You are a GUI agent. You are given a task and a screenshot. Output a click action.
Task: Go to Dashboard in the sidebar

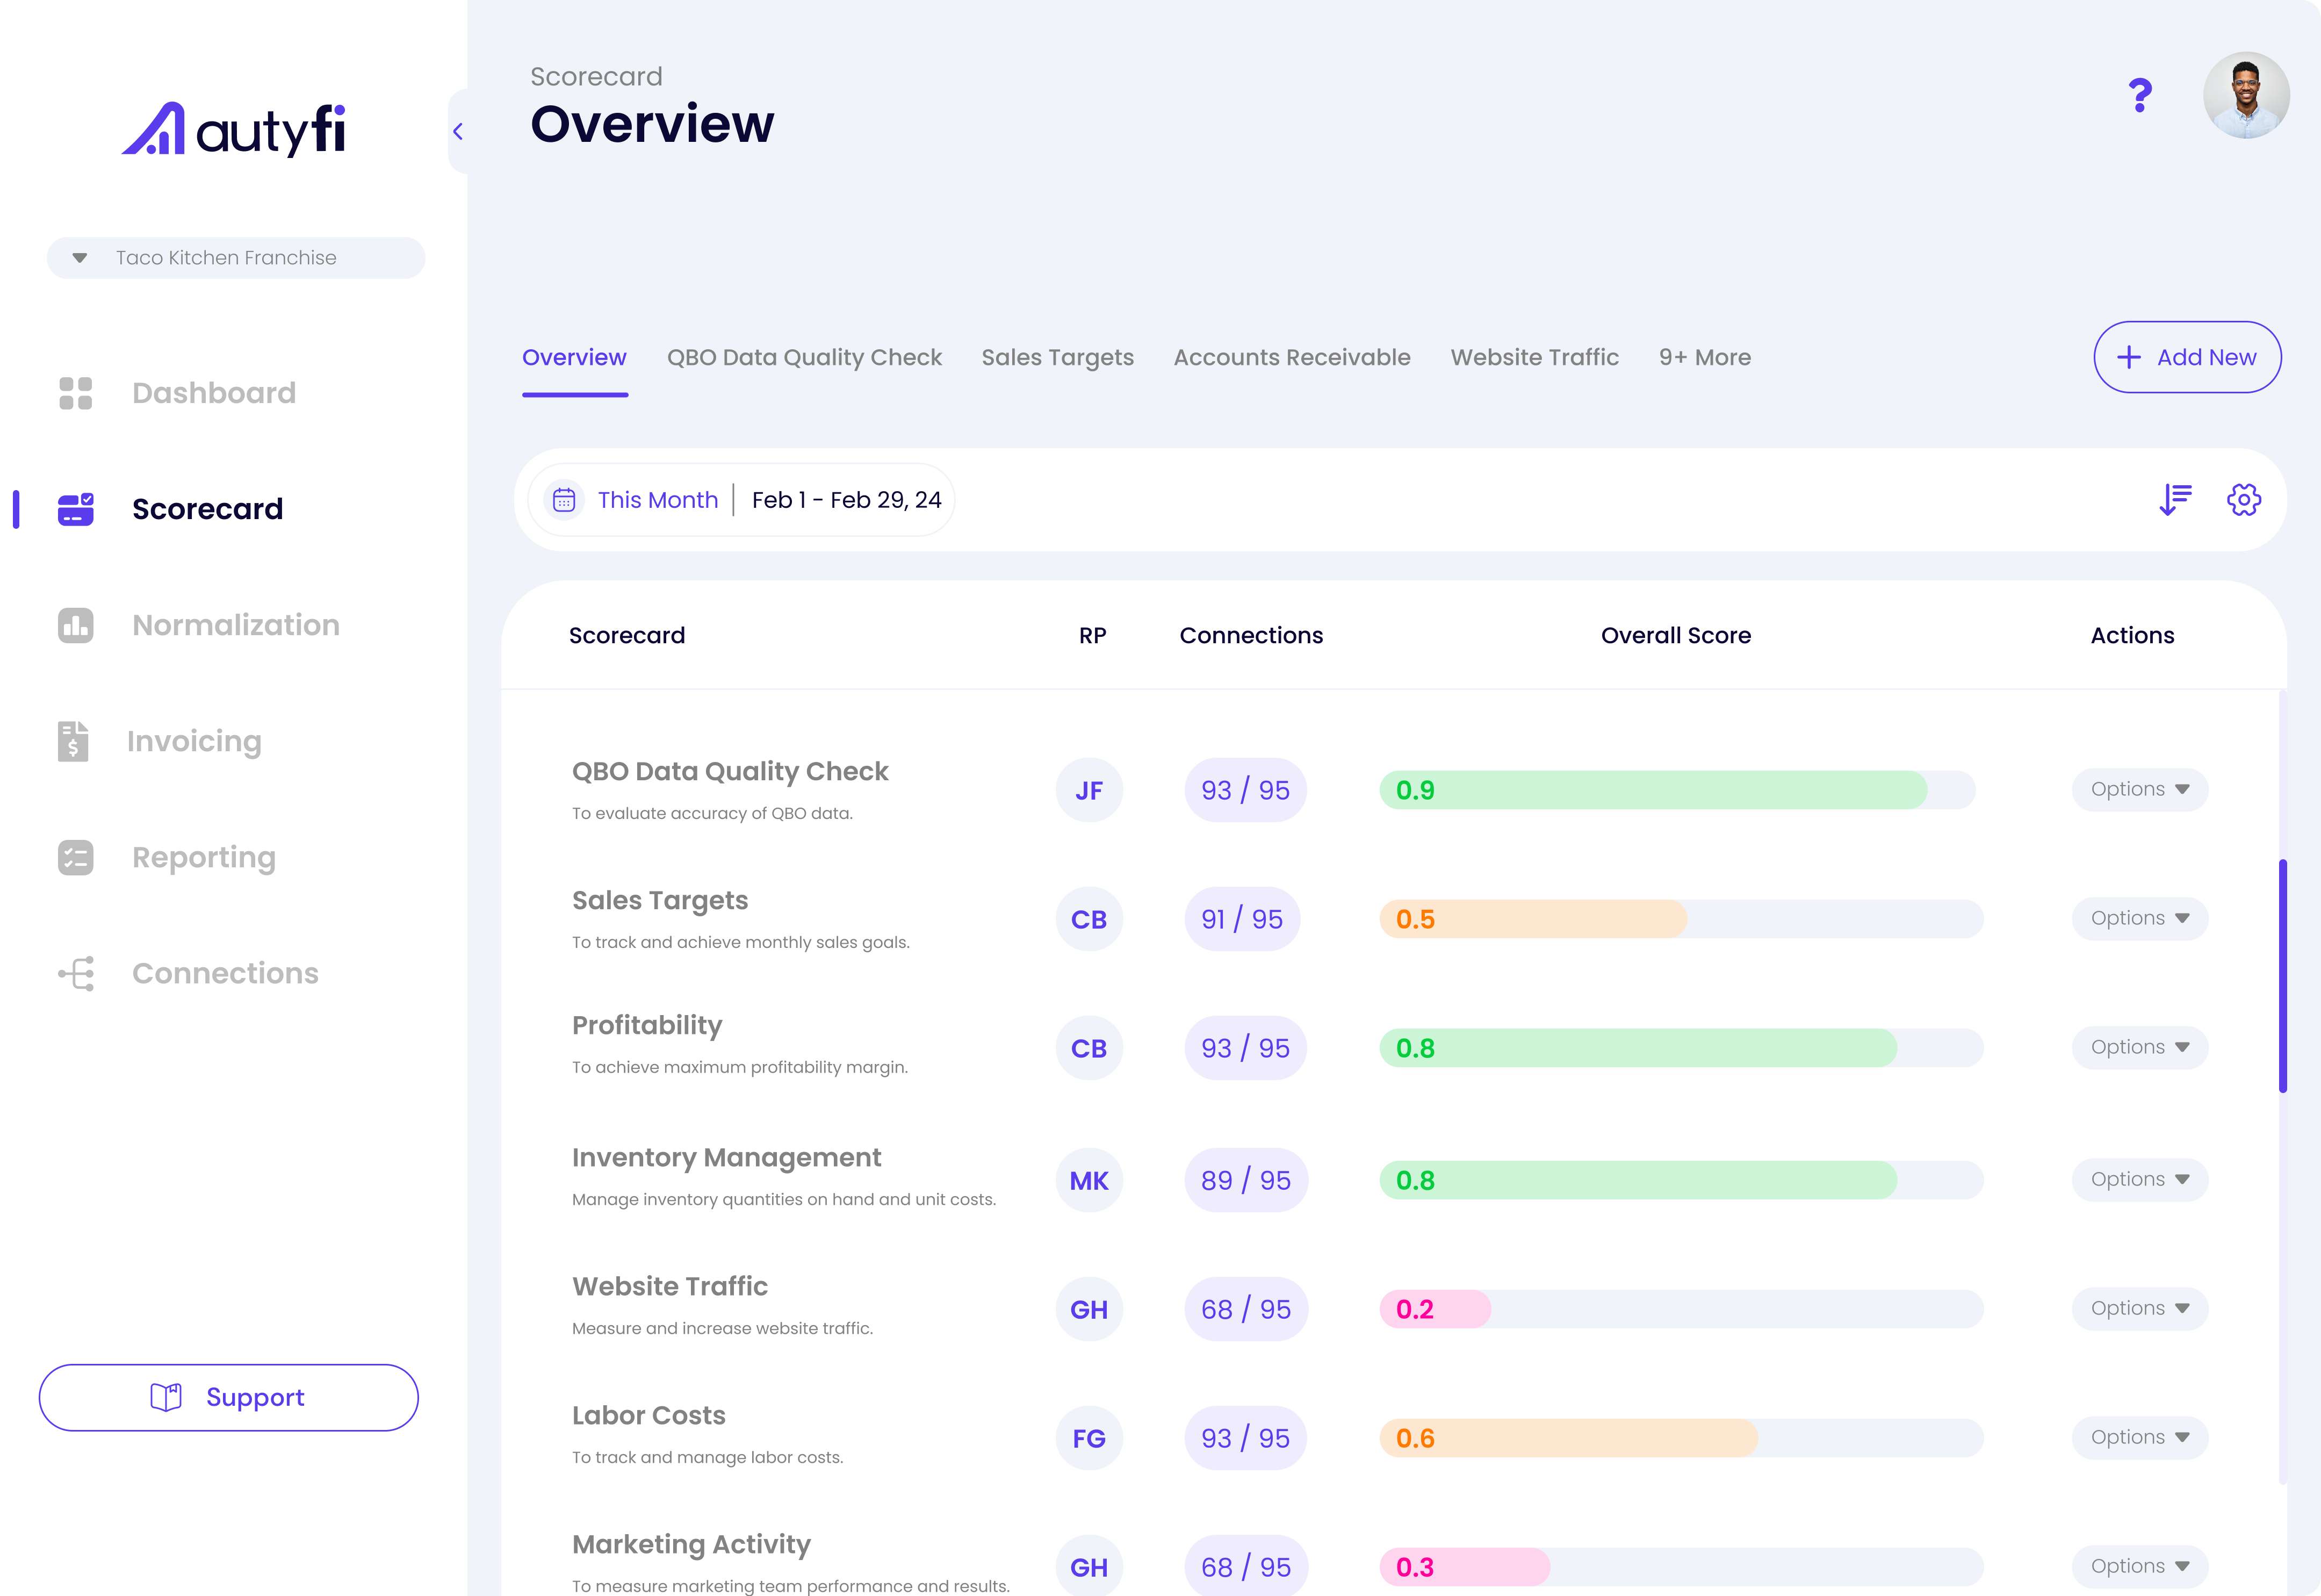click(214, 393)
